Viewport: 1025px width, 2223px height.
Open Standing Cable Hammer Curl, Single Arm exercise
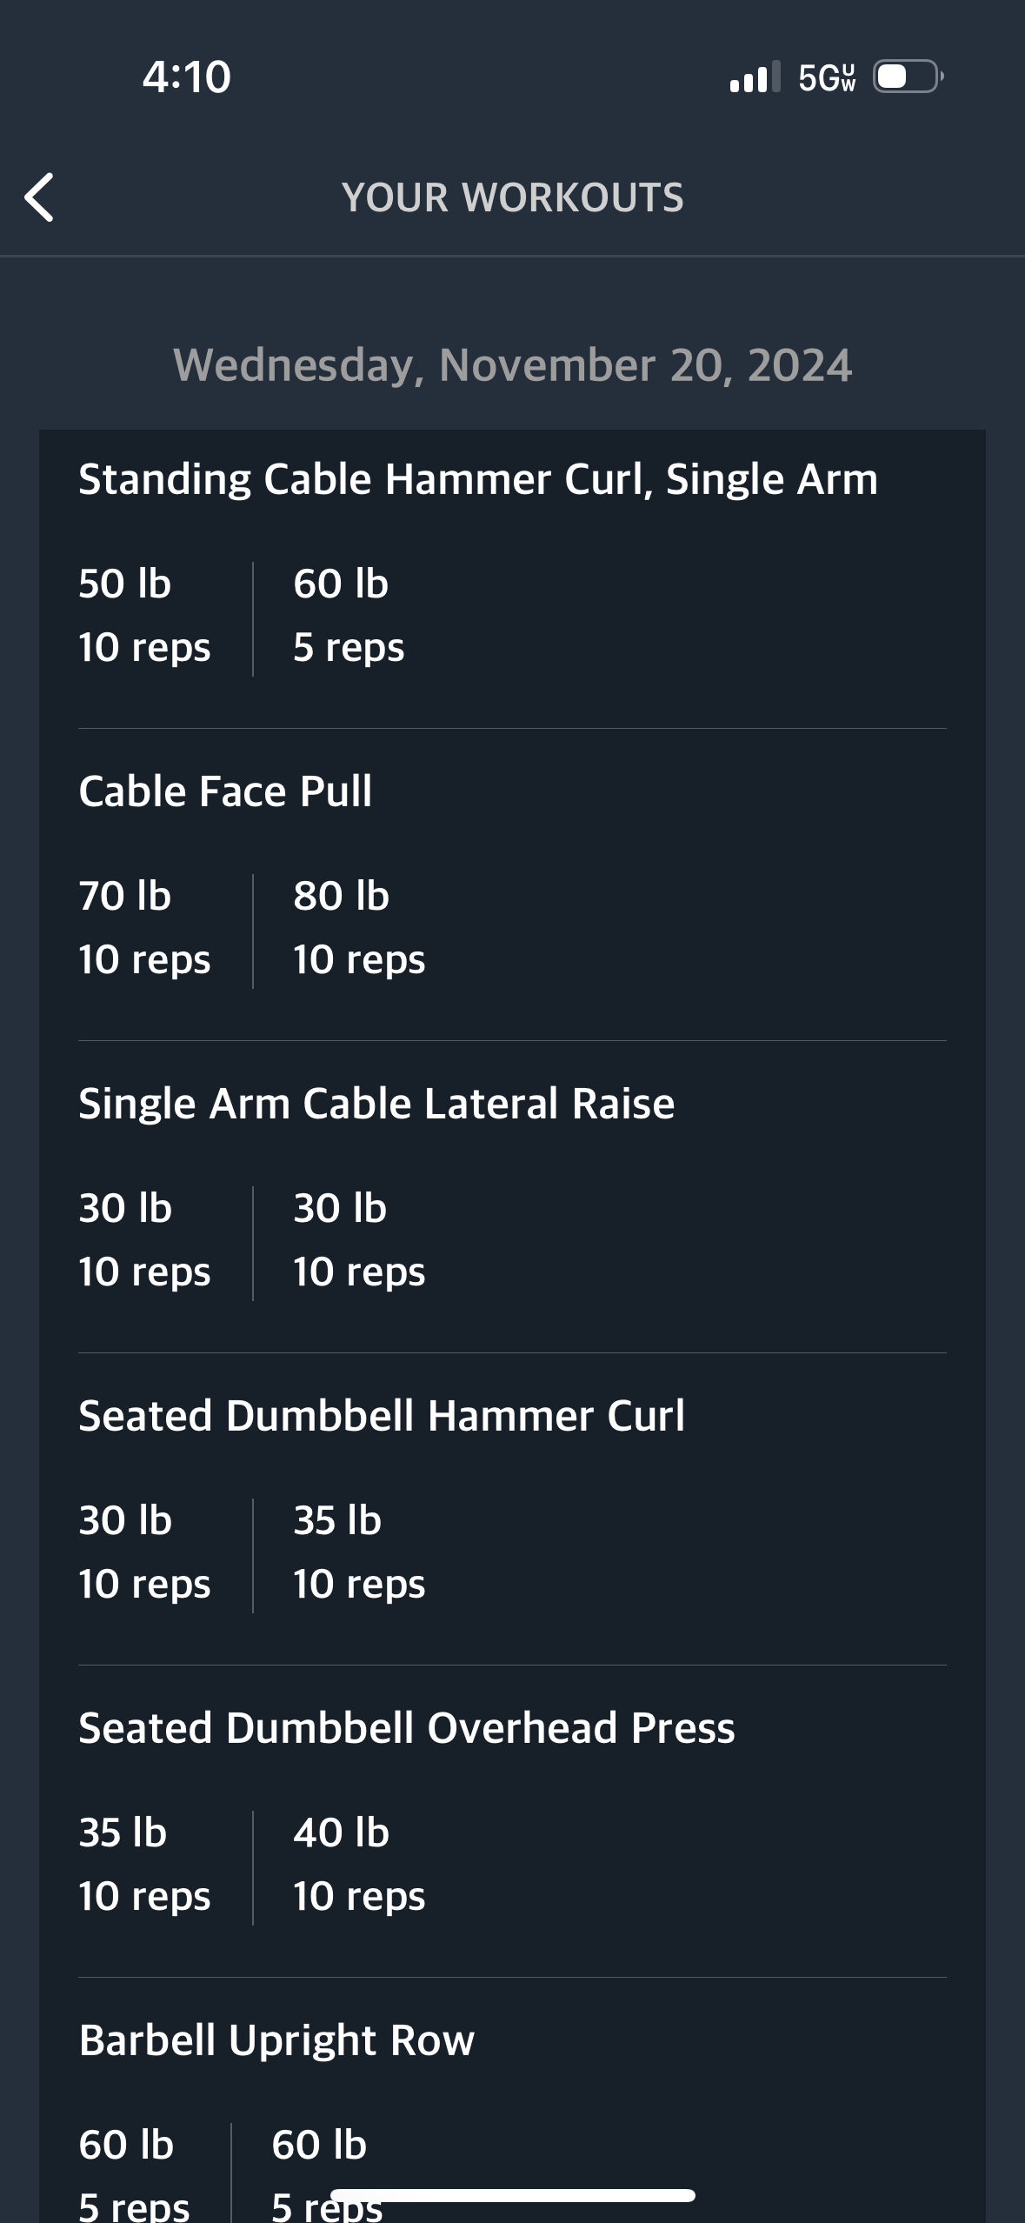(x=478, y=479)
